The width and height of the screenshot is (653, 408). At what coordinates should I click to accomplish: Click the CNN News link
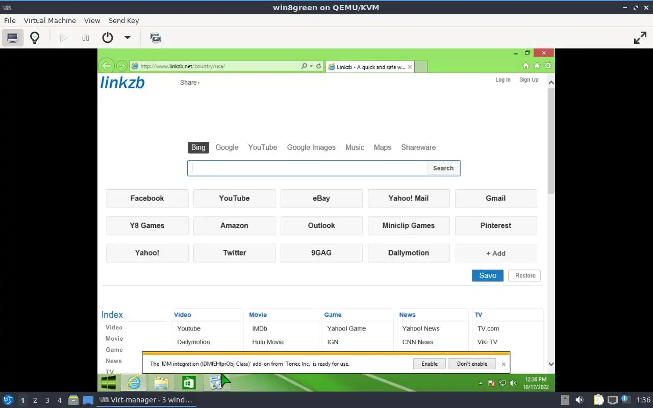coord(418,342)
